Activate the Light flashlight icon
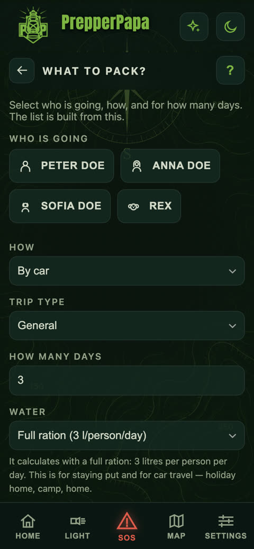Image resolution: width=254 pixels, height=549 pixels. coord(77,521)
